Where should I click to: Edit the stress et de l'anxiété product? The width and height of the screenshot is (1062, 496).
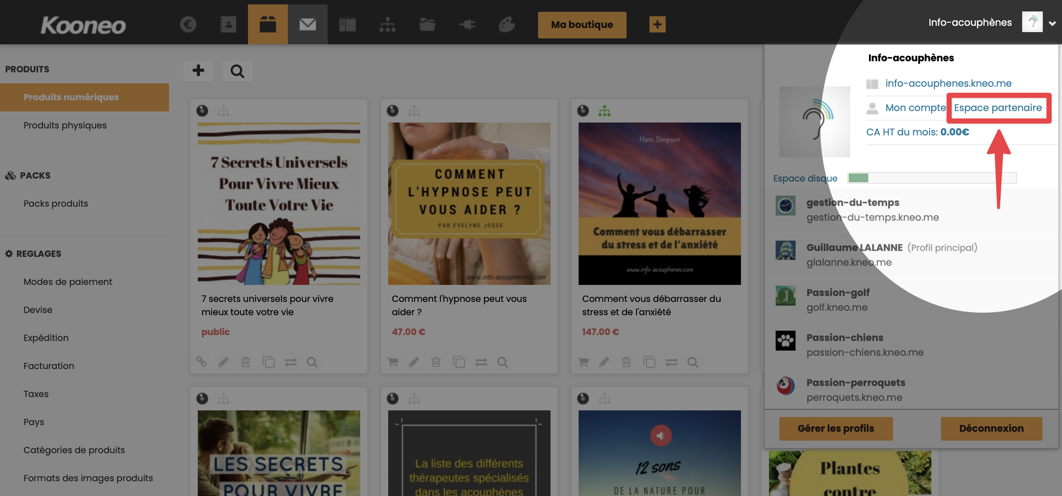[x=604, y=362]
